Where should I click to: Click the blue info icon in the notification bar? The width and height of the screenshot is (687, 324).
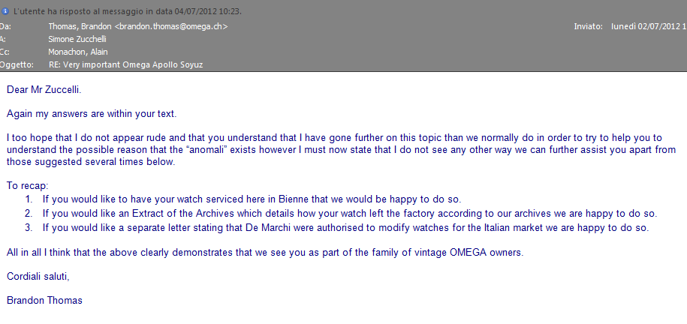pos(5,12)
